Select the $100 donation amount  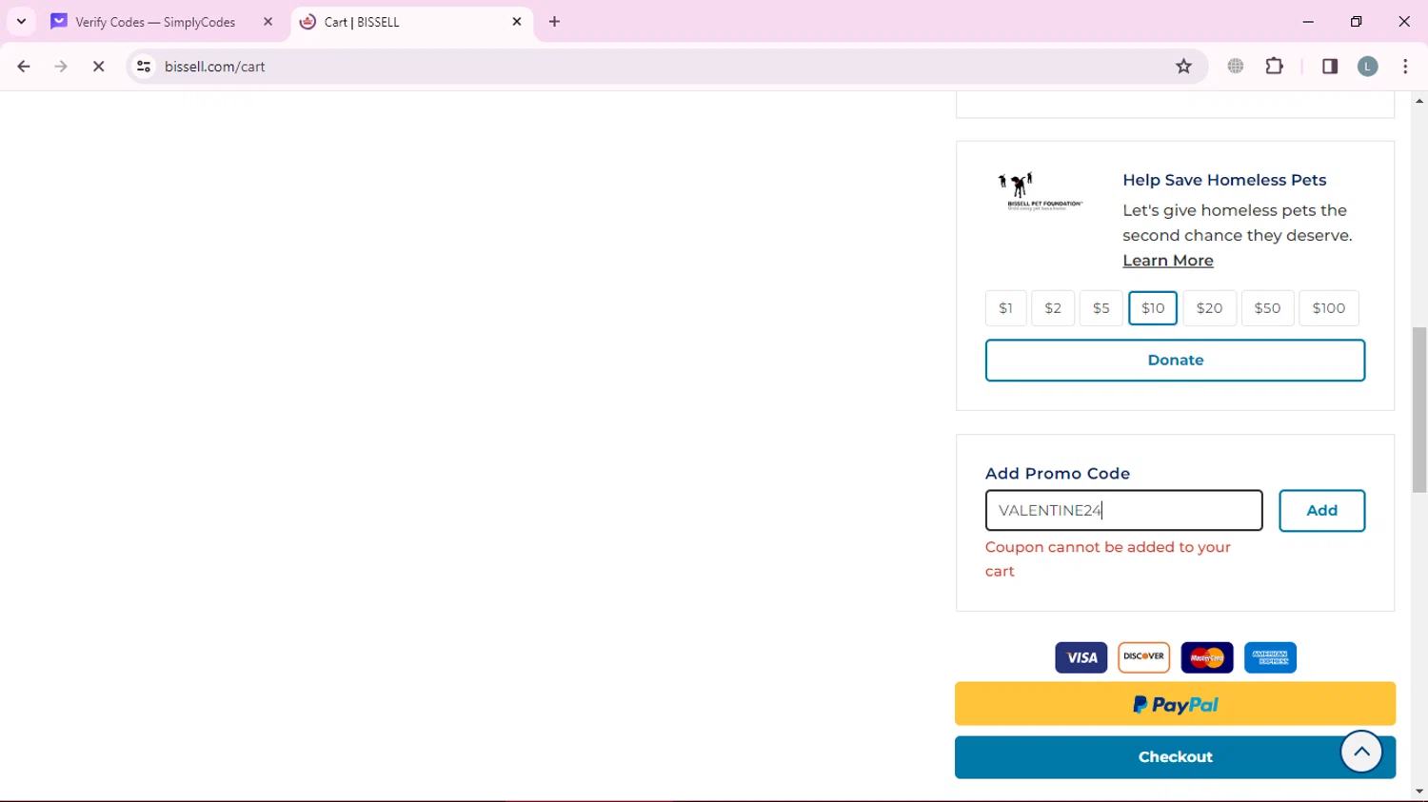point(1329,308)
